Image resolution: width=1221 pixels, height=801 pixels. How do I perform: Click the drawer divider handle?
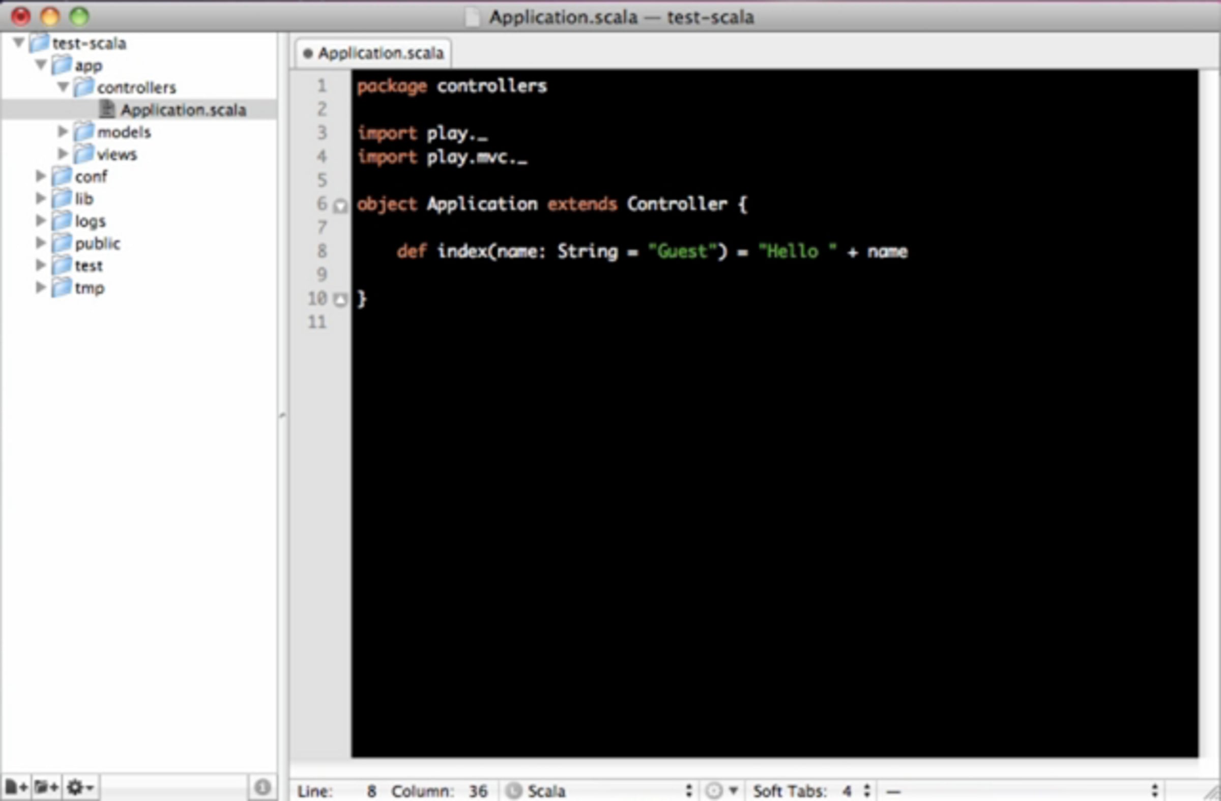click(282, 416)
